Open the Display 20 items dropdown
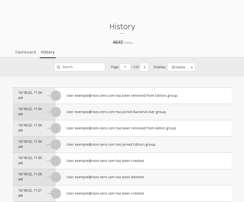This screenshot has width=244, height=202. (181, 67)
